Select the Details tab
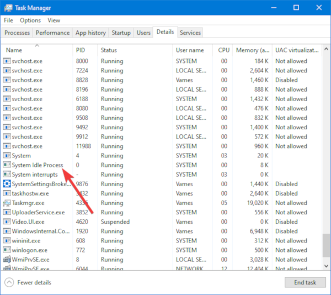The image size is (331, 295). [165, 32]
